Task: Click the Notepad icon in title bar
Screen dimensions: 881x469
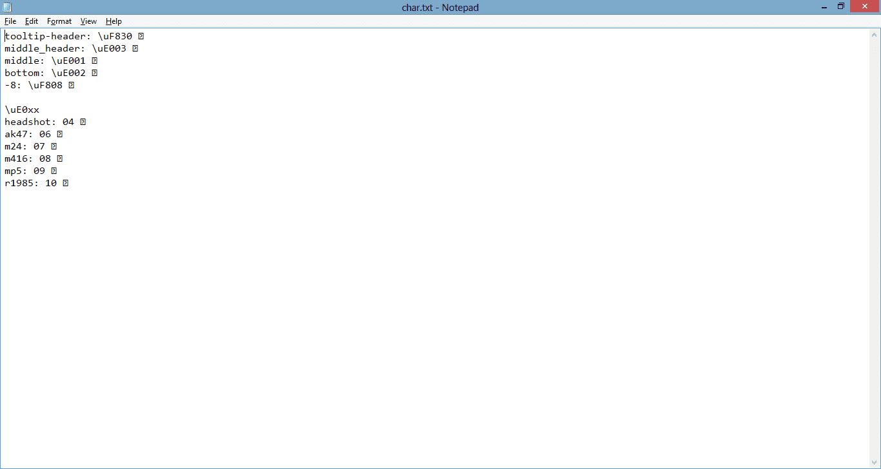Action: point(7,6)
